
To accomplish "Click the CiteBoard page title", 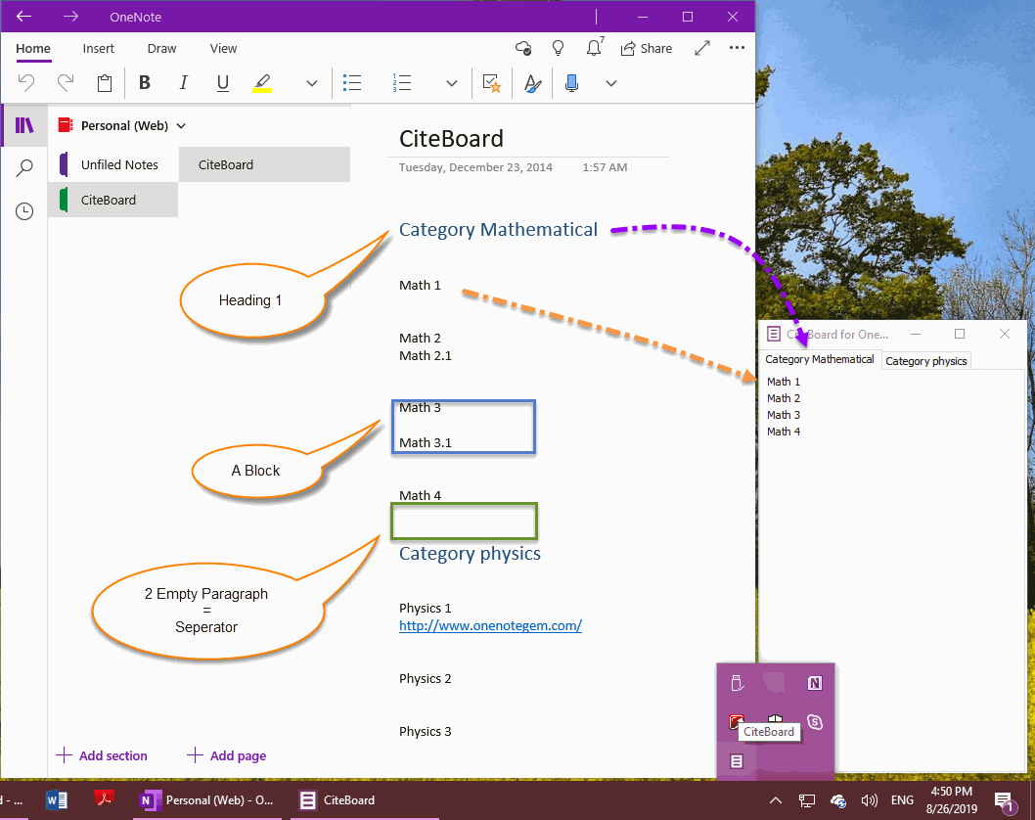I will coord(452,139).
